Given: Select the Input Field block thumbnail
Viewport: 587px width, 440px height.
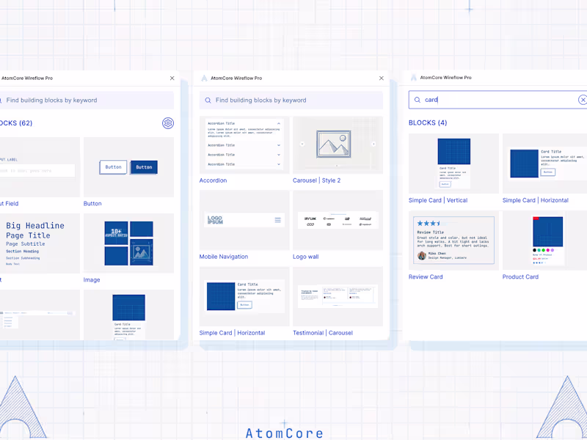Looking at the screenshot, I should coord(40,167).
